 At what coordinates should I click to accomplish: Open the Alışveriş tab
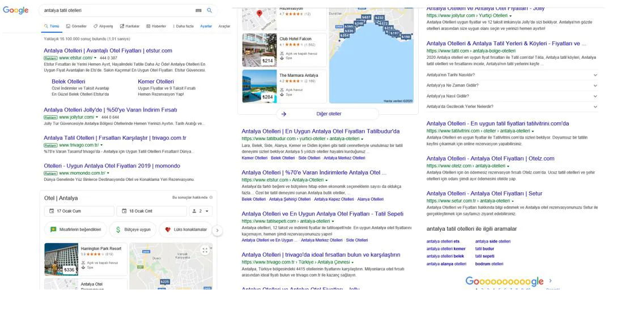pyautogui.click(x=103, y=26)
